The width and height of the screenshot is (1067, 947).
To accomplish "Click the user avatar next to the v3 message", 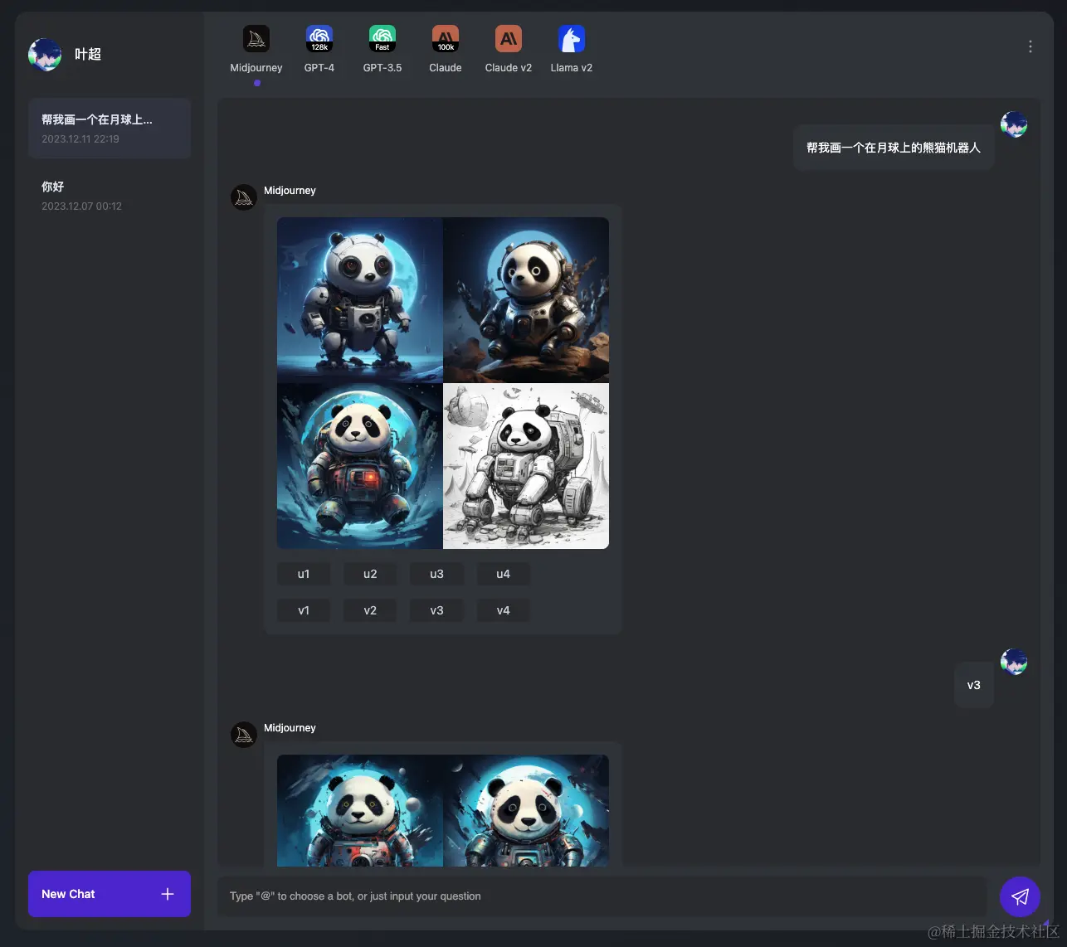I will click(1014, 662).
